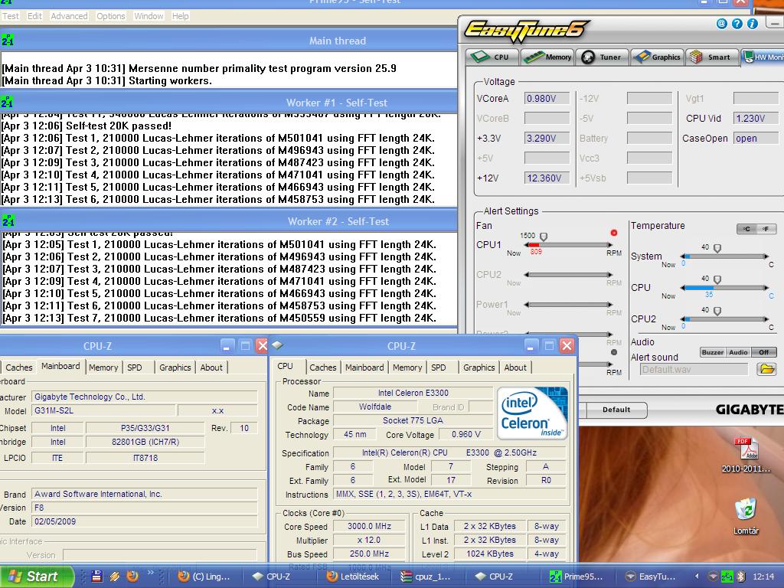Click the Worker #1 window Prime95 icon
This screenshot has height=588, width=784.
point(8,103)
